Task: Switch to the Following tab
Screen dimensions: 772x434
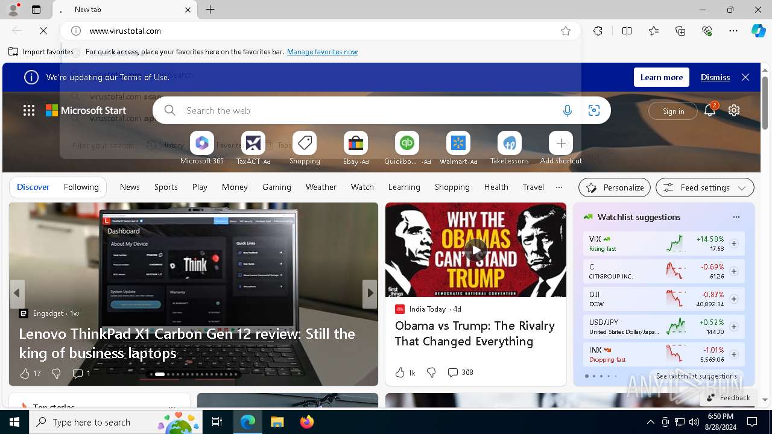Action: click(81, 187)
